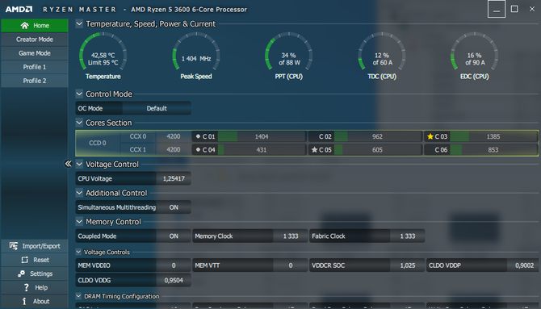Toggle Coupled Mode ON value
541x309 pixels.
tap(174, 236)
